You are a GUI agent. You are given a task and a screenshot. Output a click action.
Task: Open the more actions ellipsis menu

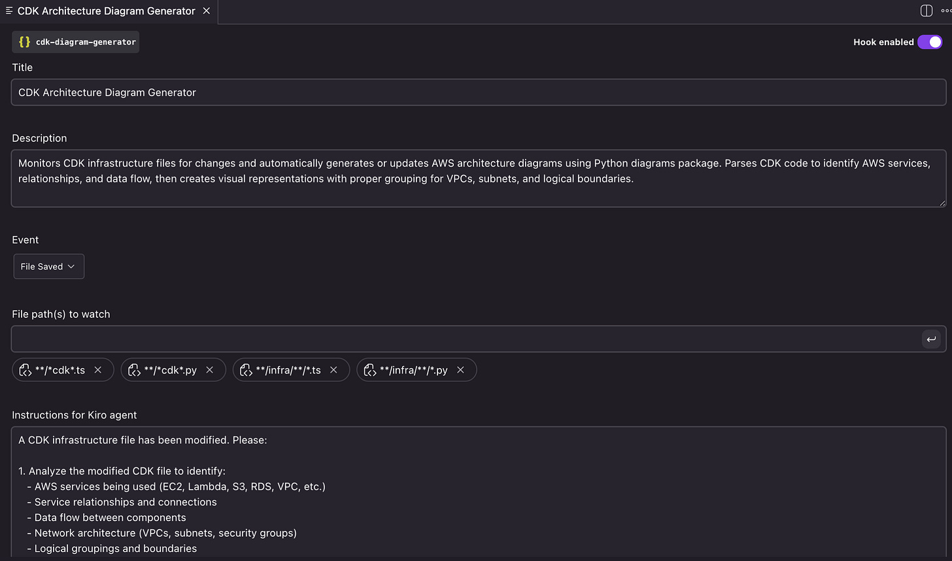tap(946, 11)
